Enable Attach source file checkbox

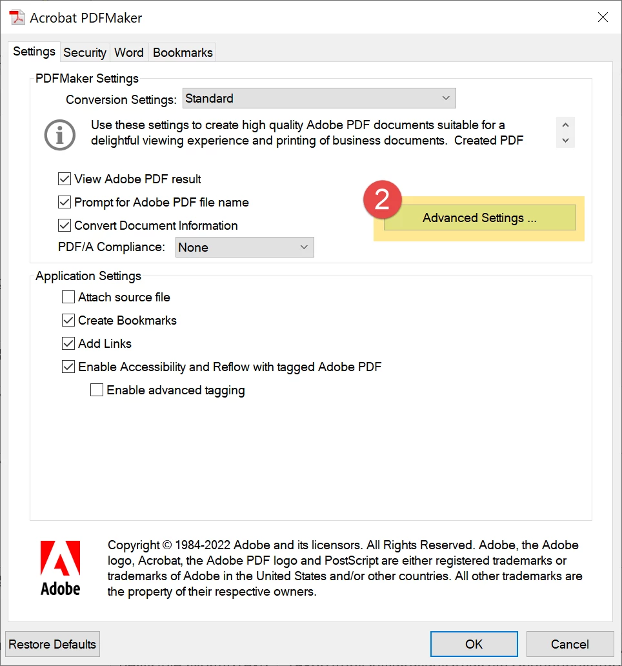[x=68, y=297]
